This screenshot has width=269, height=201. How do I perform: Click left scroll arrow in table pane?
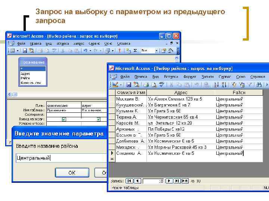point(10,94)
